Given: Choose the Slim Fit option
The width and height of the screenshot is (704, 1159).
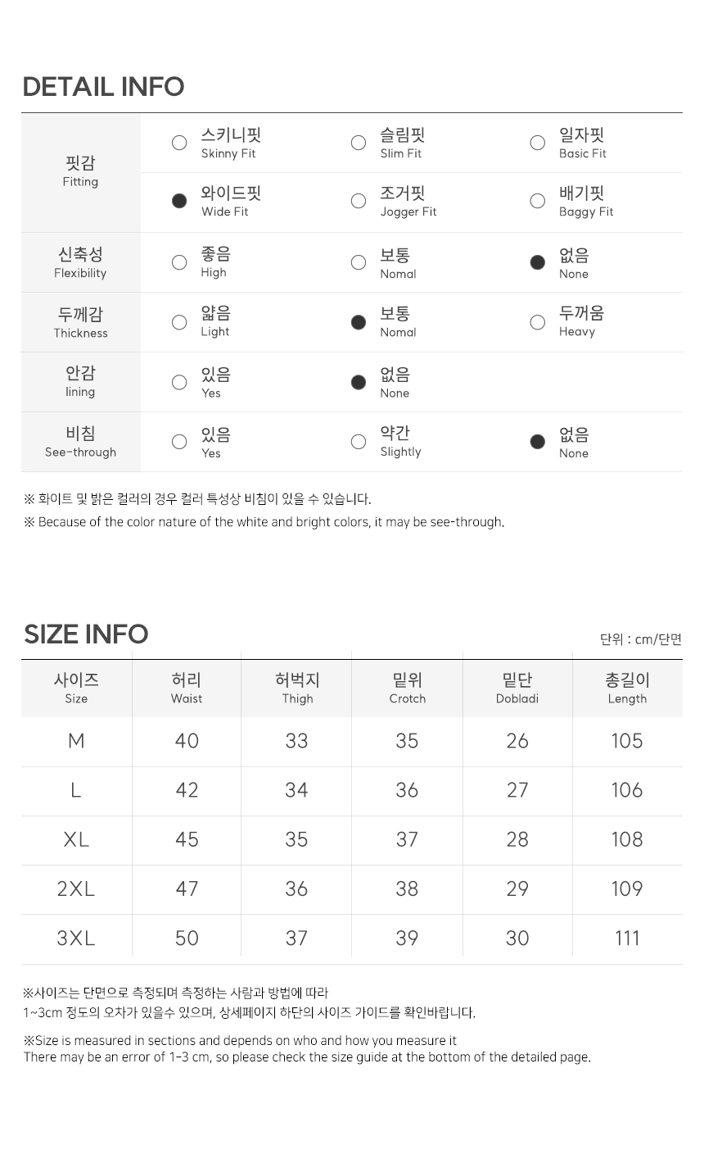Looking at the screenshot, I should point(358,143).
